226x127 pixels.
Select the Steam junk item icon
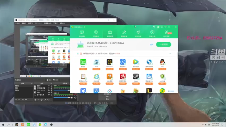coord(136,76)
